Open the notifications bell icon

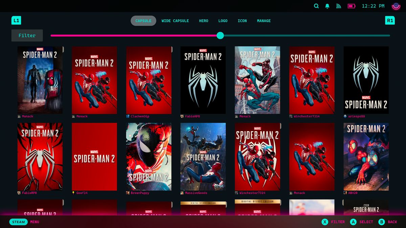327,6
